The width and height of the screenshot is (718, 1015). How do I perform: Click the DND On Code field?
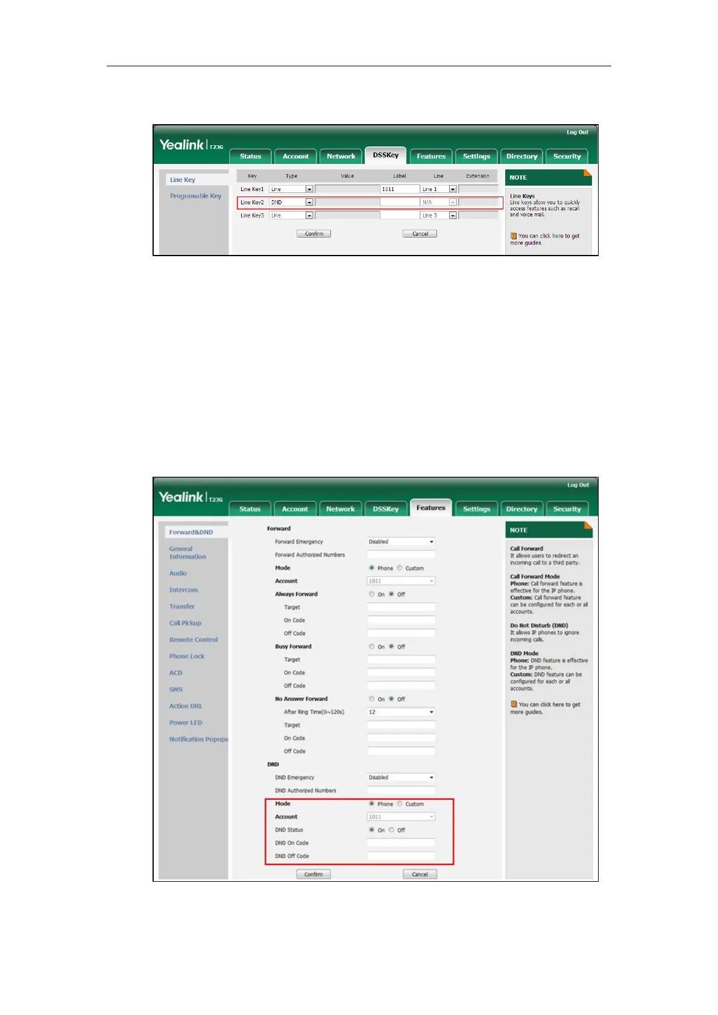point(401,843)
